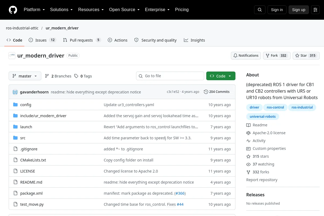Click the test_move.py file icon

(x=15, y=204)
